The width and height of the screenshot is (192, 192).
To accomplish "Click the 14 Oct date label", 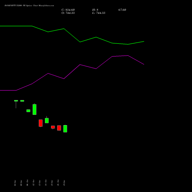I will [x=46, y=183].
